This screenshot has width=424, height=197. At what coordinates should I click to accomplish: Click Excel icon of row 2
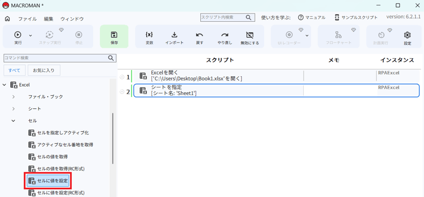143,91
